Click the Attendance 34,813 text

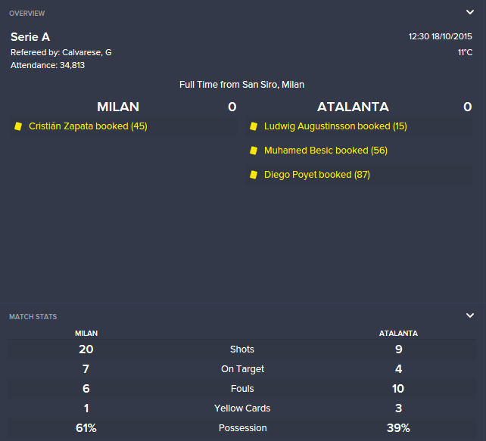pyautogui.click(x=48, y=65)
